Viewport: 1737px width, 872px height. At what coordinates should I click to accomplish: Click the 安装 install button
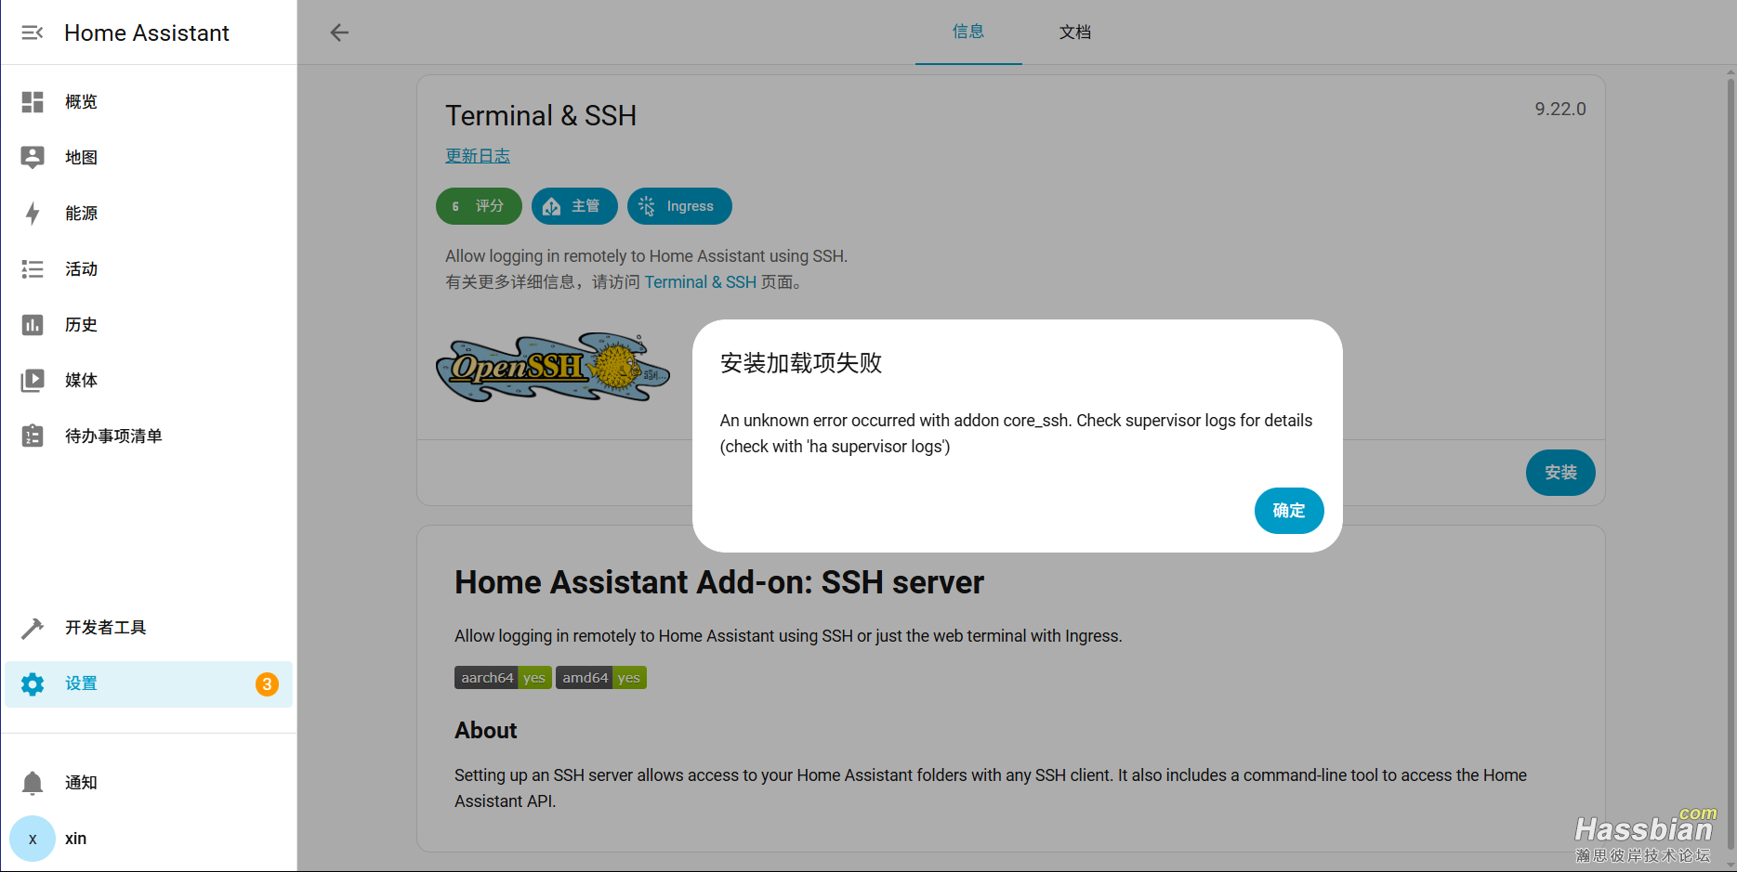pos(1559,473)
